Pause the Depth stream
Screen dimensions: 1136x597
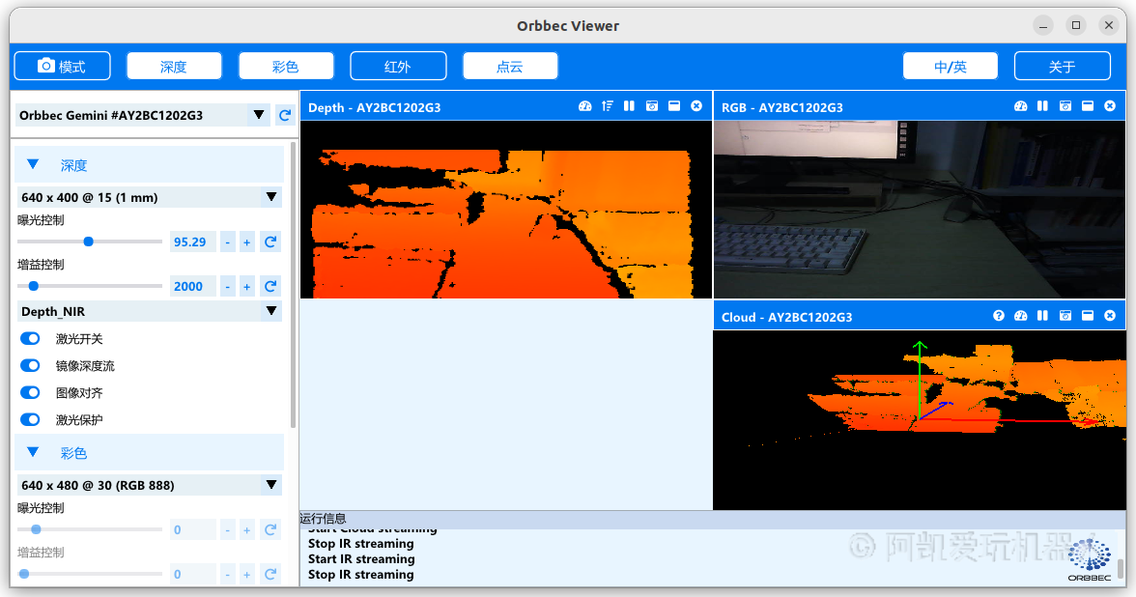pyautogui.click(x=629, y=106)
